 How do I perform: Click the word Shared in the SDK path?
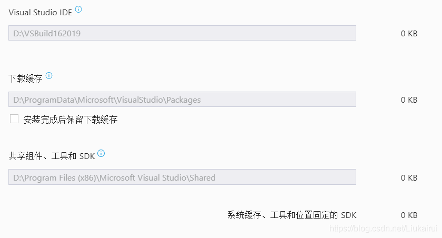(x=203, y=177)
